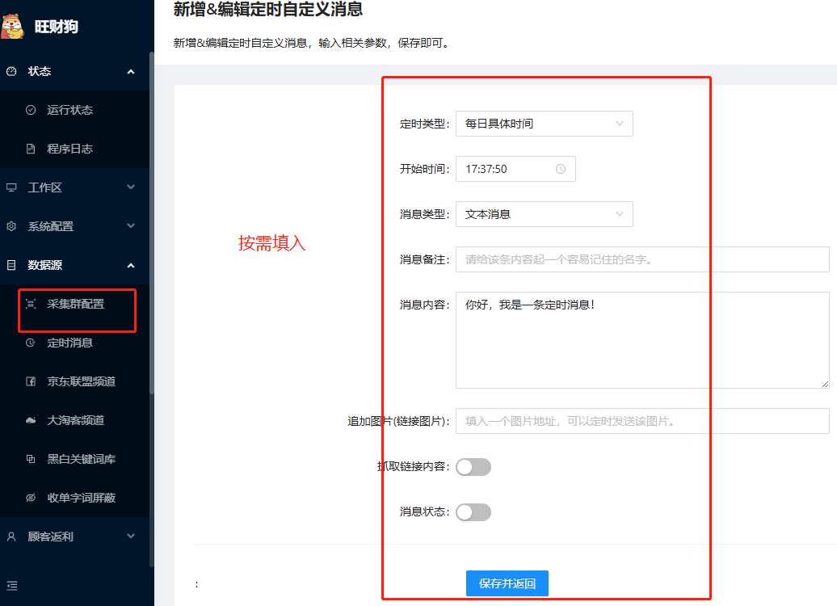Click the 运行状态 check-circle icon
Screen dimensions: 837x606
31,110
